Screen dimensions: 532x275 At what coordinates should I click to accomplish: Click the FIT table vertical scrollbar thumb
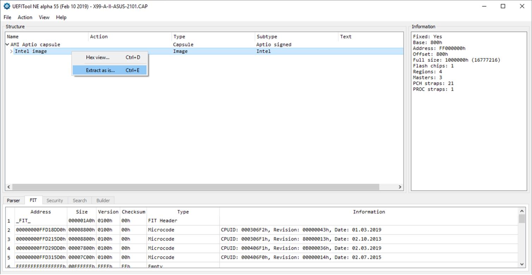point(522,219)
